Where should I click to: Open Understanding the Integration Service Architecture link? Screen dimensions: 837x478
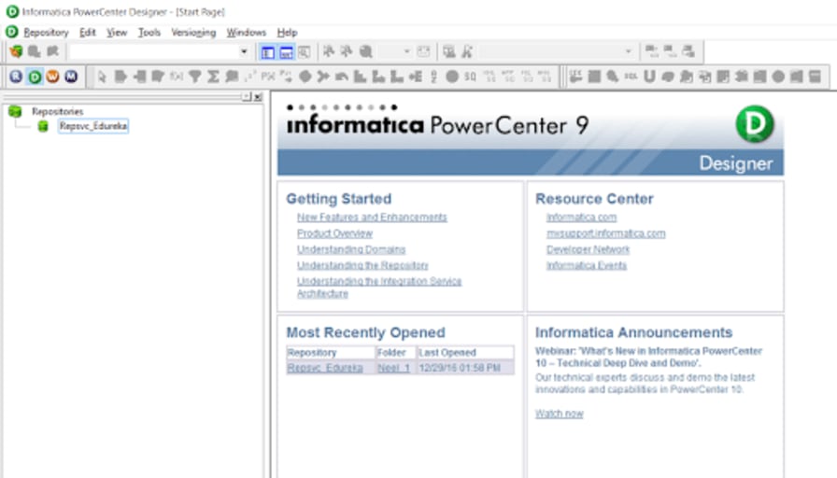coord(379,287)
